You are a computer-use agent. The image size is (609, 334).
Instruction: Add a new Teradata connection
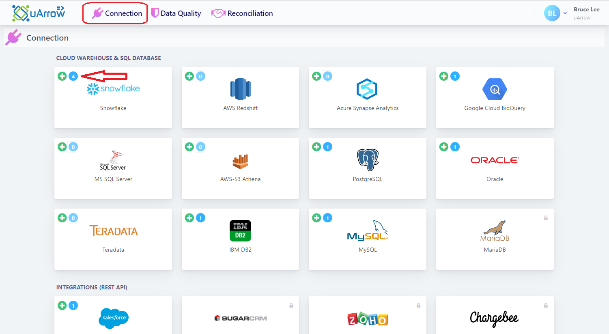pos(62,218)
